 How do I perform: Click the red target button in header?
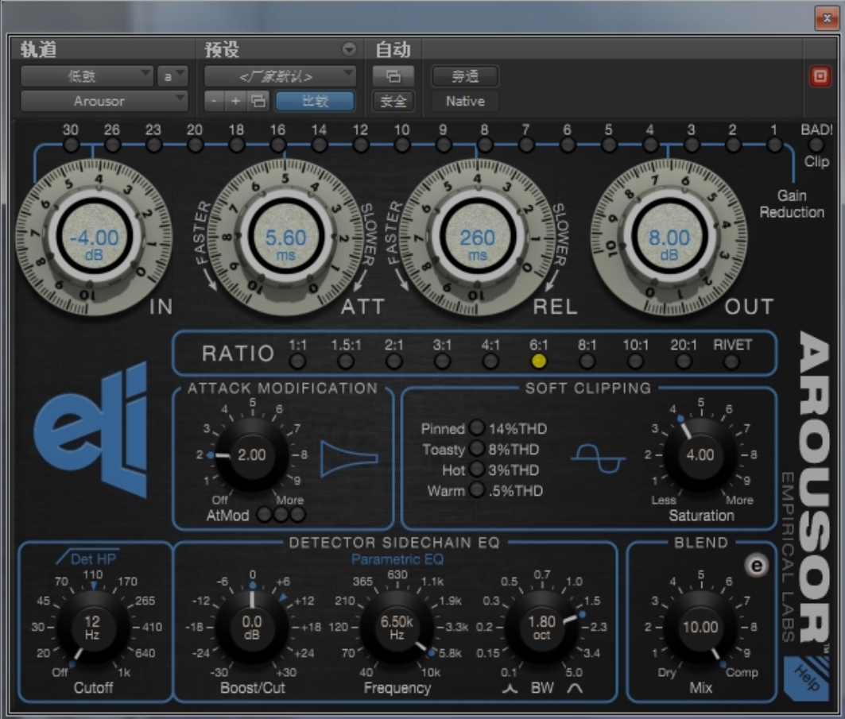[x=820, y=76]
